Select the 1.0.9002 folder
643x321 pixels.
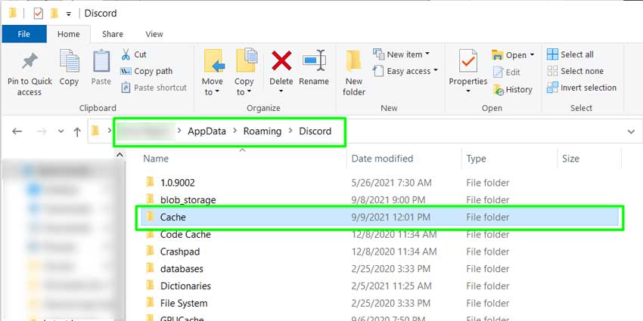tap(177, 183)
